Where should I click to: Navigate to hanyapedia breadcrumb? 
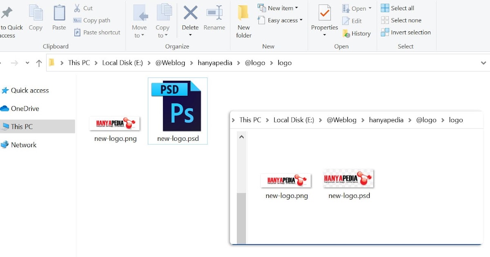[x=215, y=63]
